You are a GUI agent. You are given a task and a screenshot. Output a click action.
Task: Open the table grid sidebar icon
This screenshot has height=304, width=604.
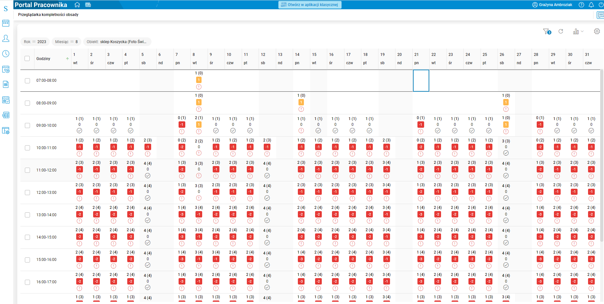click(6, 115)
